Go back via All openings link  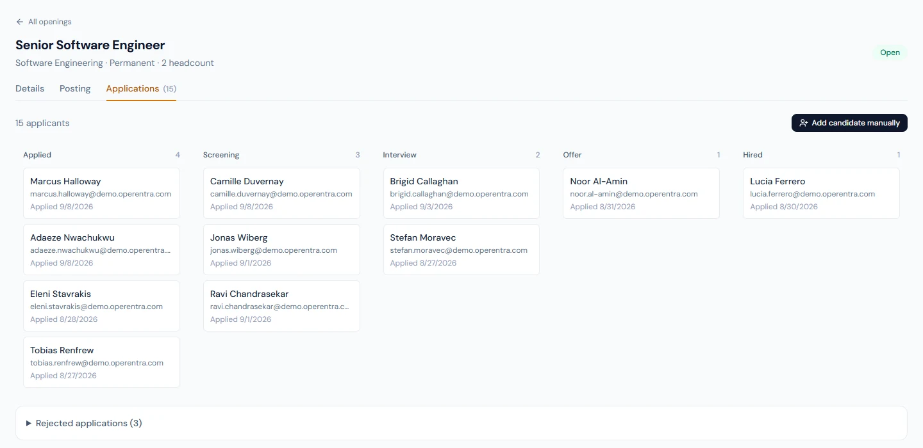tap(44, 22)
